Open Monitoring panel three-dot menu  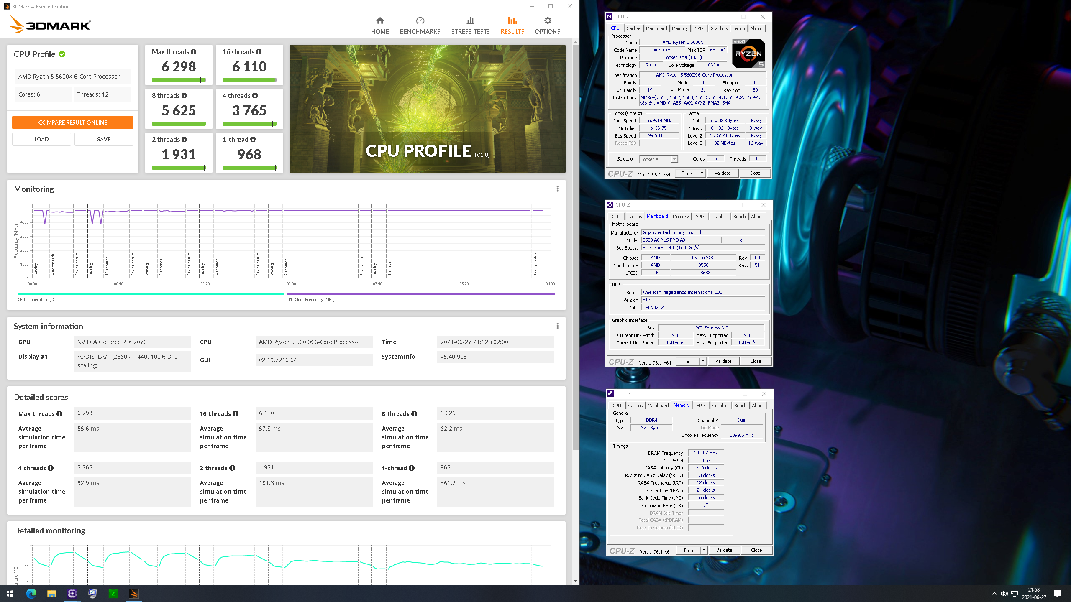tap(557, 189)
